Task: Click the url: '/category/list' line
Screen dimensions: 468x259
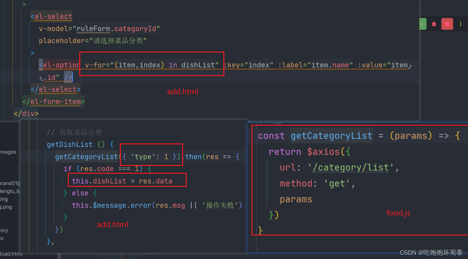Action: click(340, 168)
